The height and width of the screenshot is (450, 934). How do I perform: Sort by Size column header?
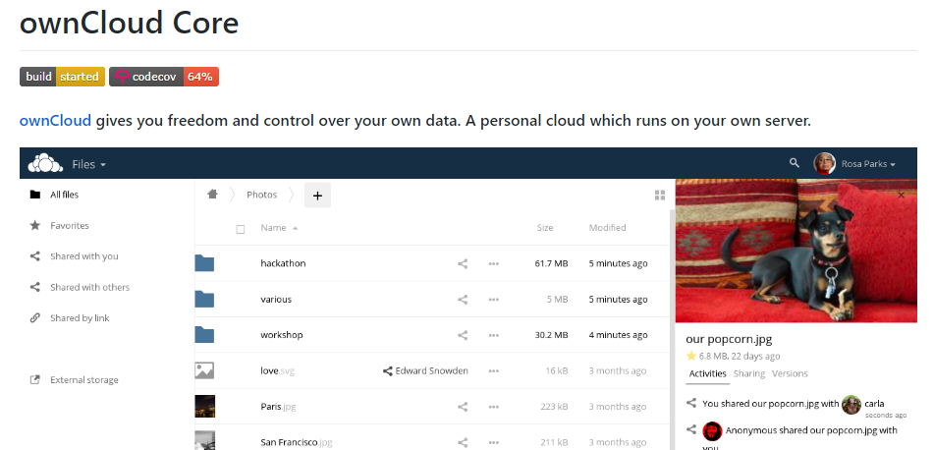point(544,228)
